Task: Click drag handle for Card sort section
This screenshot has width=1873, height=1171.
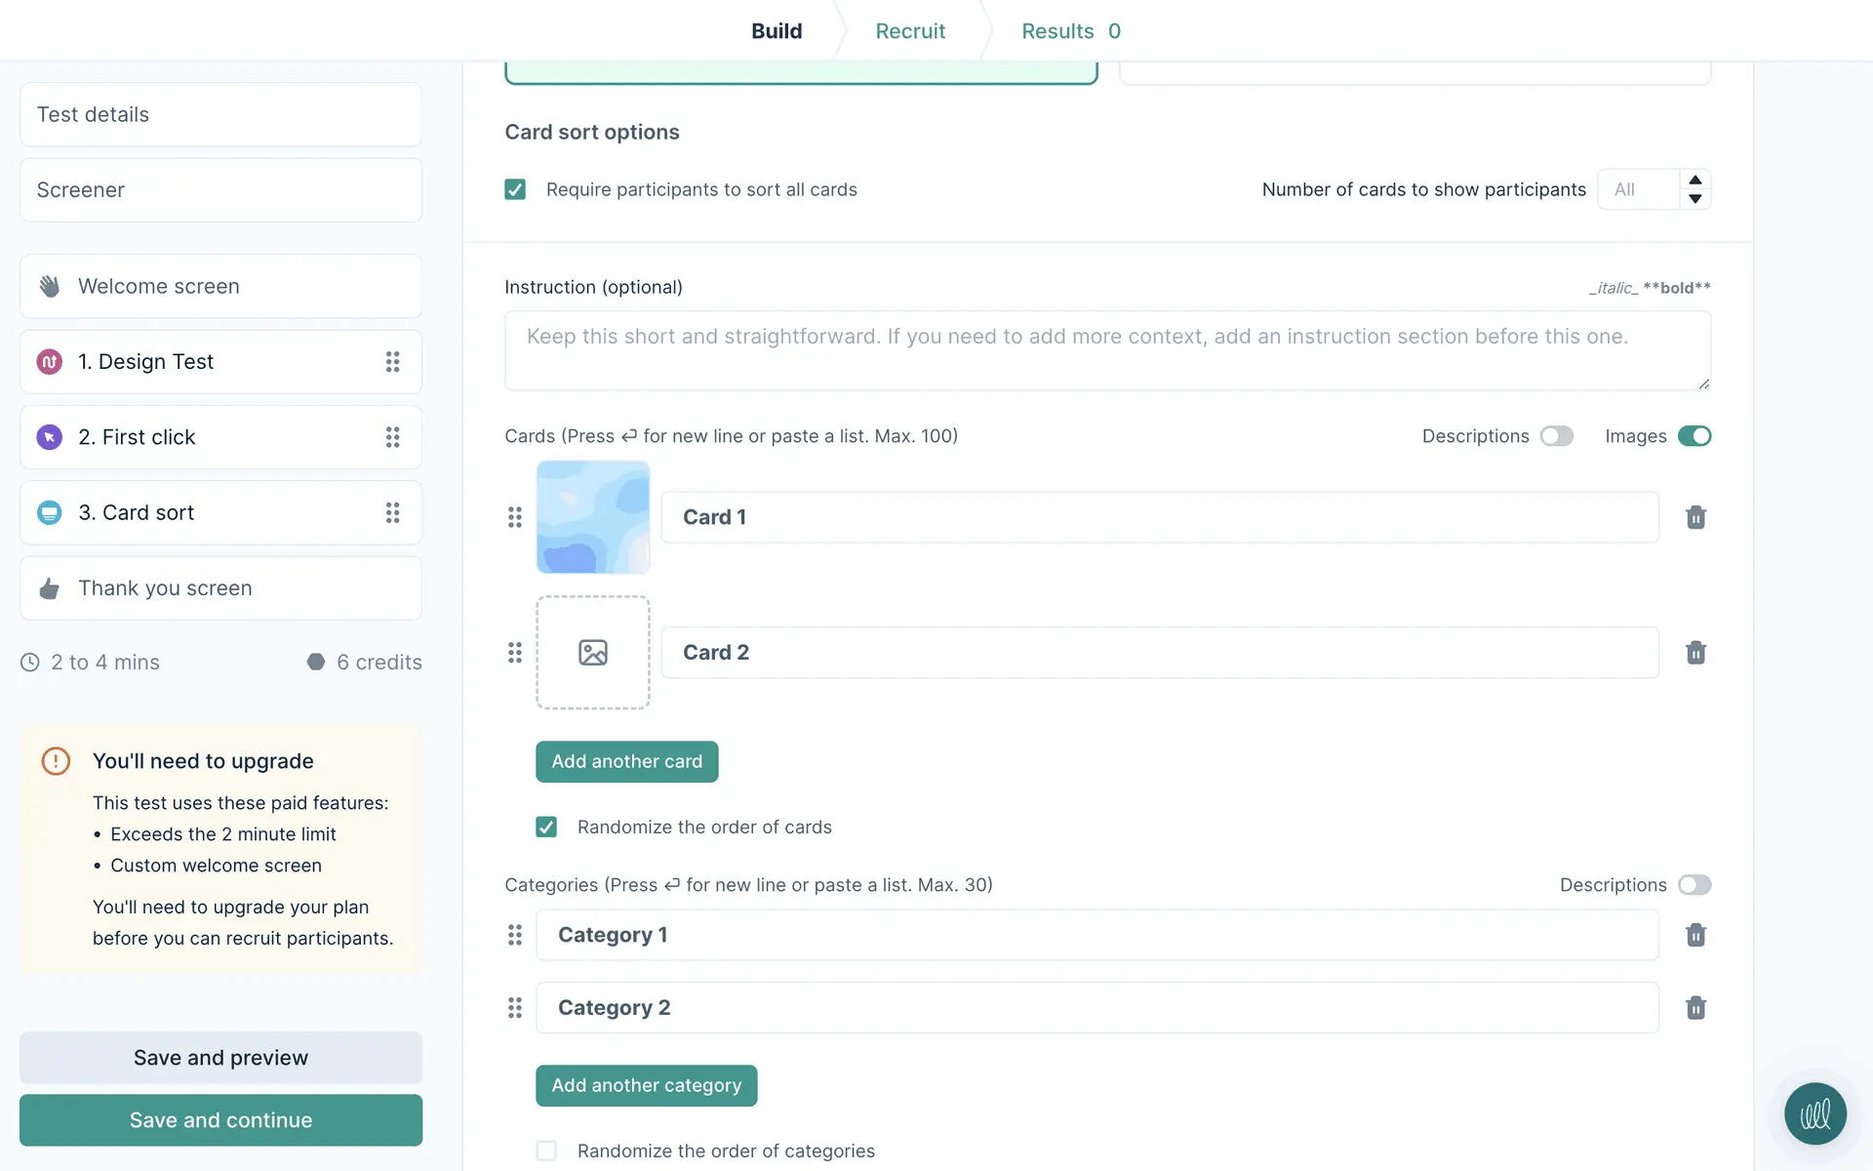Action: (x=392, y=512)
